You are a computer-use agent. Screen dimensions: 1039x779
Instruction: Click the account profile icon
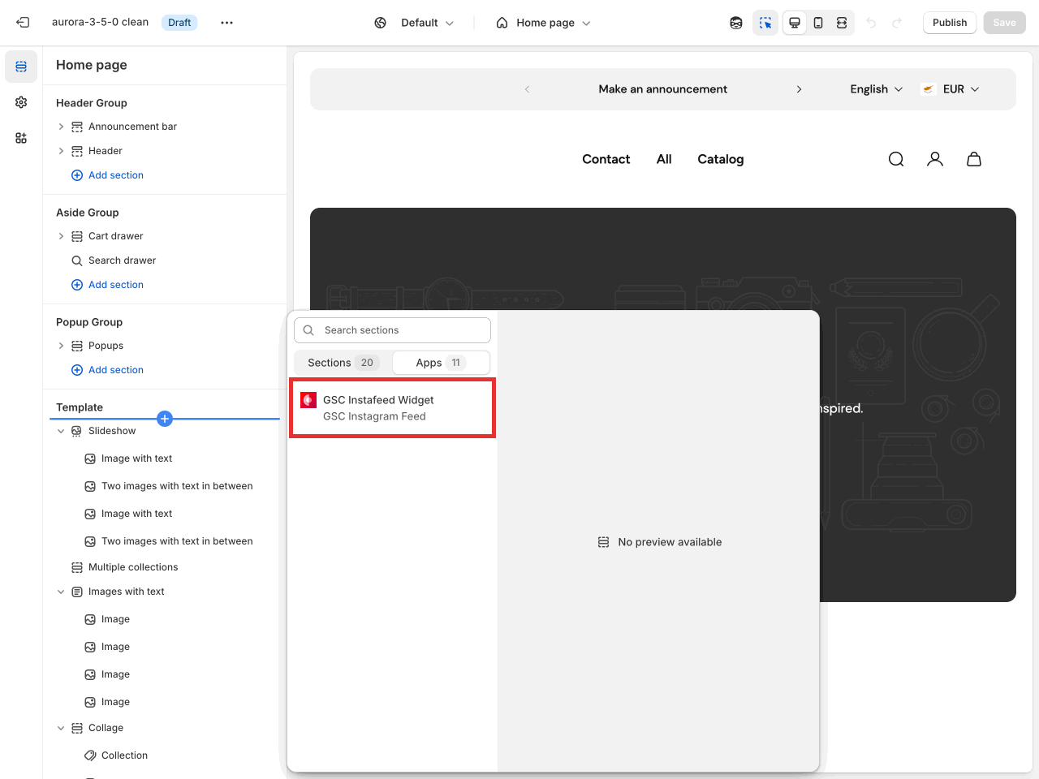click(935, 159)
